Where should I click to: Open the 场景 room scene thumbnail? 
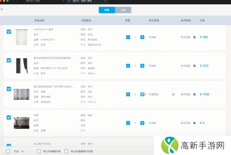pyautogui.click(x=22, y=123)
